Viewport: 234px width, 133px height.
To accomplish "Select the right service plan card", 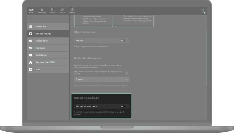I will [x=134, y=21].
